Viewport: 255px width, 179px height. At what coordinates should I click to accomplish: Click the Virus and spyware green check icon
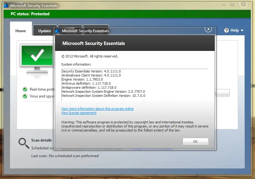click(x=25, y=96)
